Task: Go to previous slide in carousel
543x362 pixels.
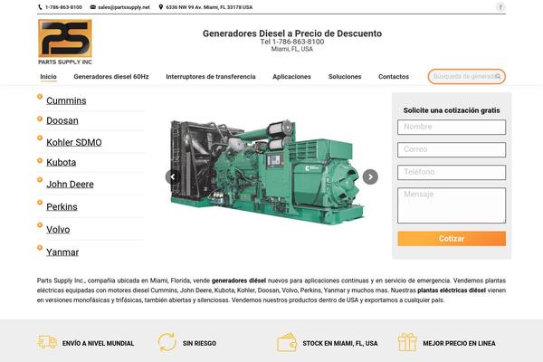Action: (x=173, y=177)
